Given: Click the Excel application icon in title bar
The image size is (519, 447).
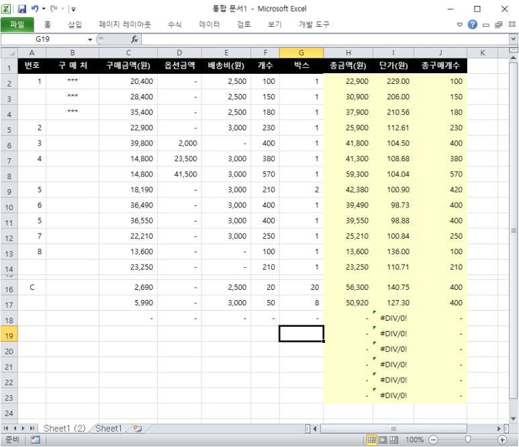Looking at the screenshot, I should tap(6, 9).
